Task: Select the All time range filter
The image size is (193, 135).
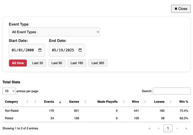Action: tap(18, 63)
